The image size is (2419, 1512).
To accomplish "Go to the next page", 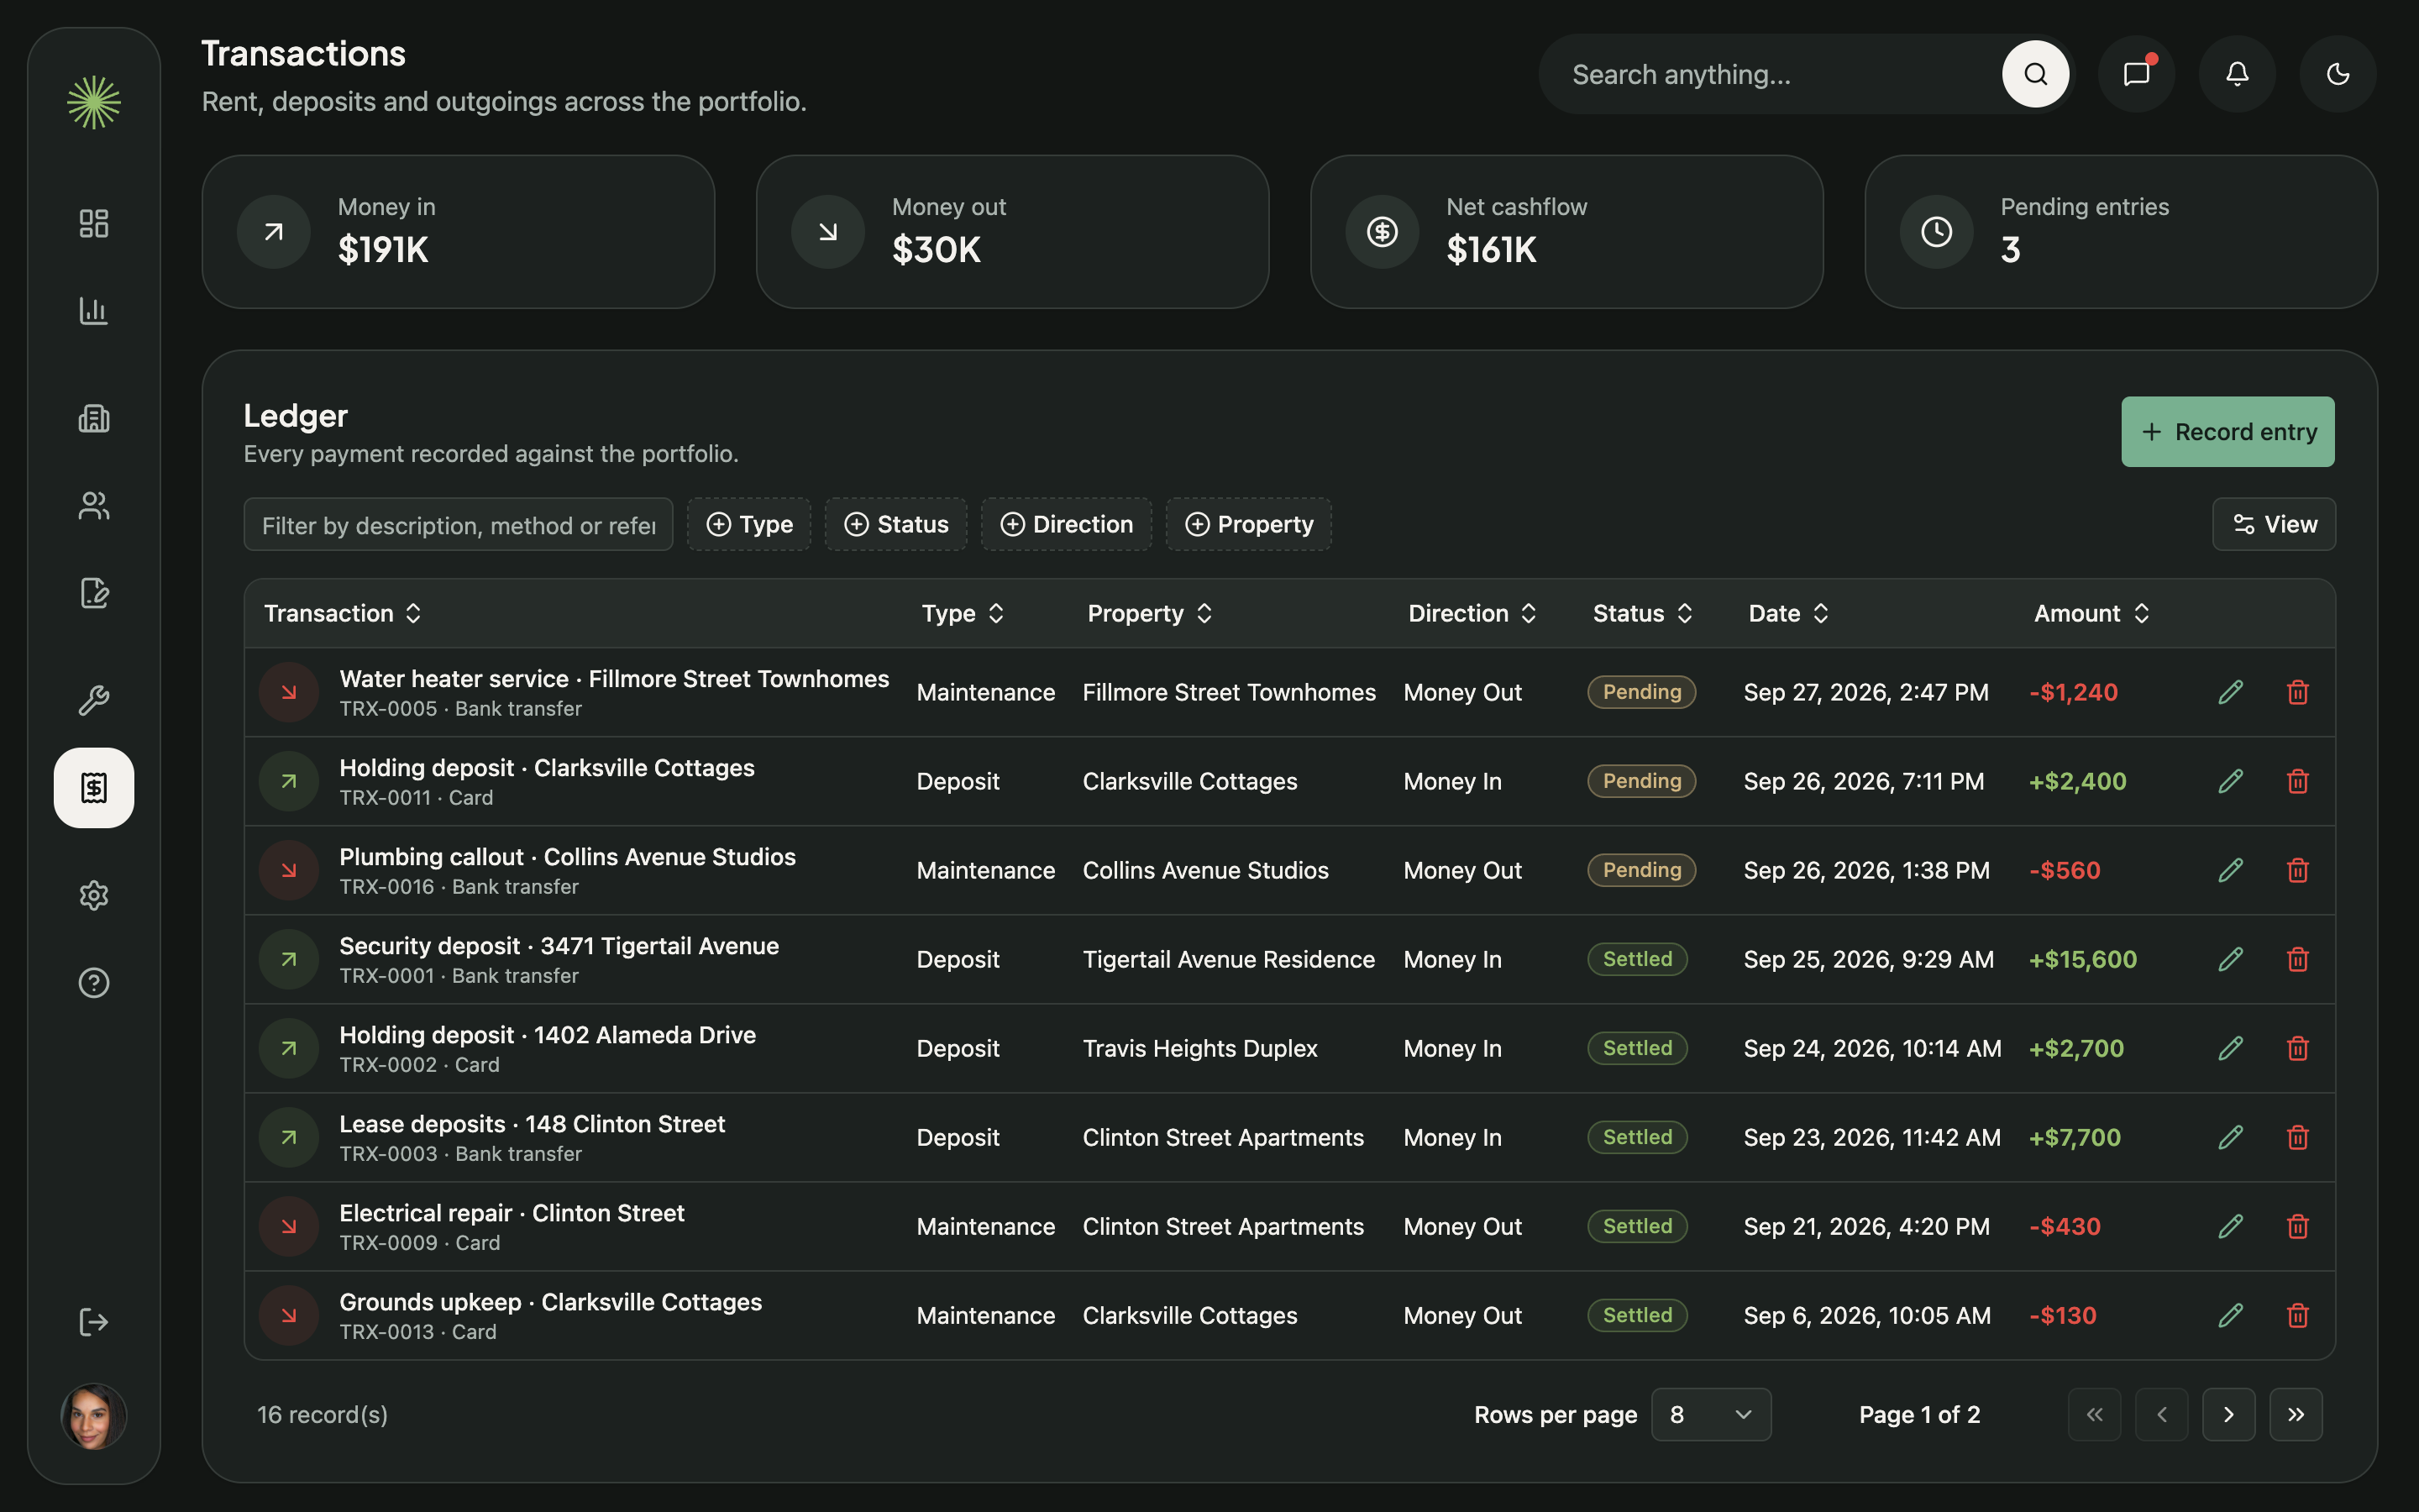I will click(2228, 1414).
